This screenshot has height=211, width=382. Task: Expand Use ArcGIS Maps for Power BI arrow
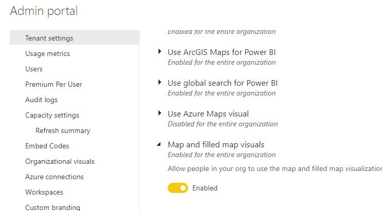coord(159,51)
